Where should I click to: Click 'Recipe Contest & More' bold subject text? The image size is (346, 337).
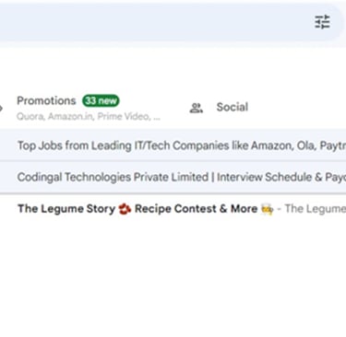click(196, 209)
